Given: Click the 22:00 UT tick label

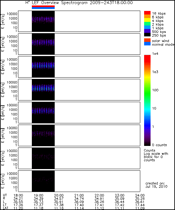Looking at the screenshot, I should 99,195.
